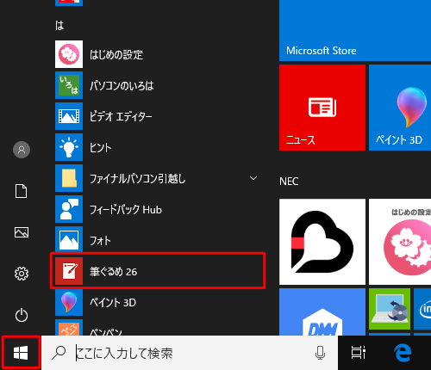
Task: Open the フォト app icon
Action: [69, 240]
